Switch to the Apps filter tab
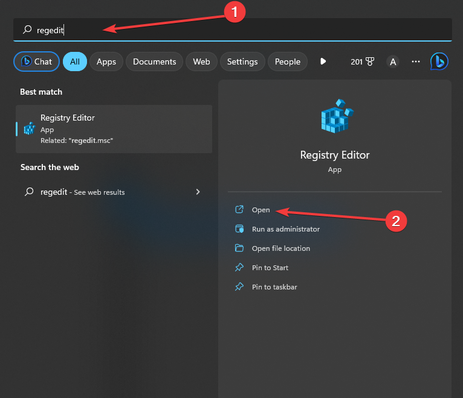Image resolution: width=463 pixels, height=398 pixels. point(106,62)
